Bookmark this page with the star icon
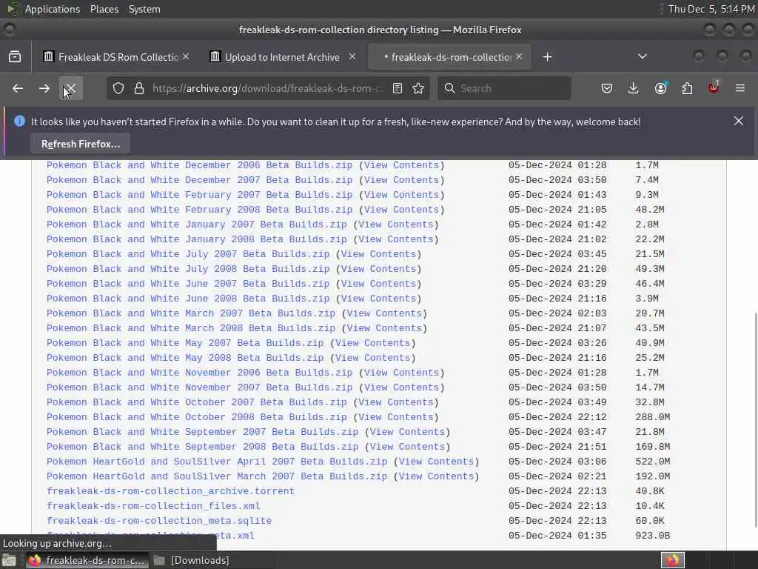Viewport: 758px width, 569px height. pos(419,88)
